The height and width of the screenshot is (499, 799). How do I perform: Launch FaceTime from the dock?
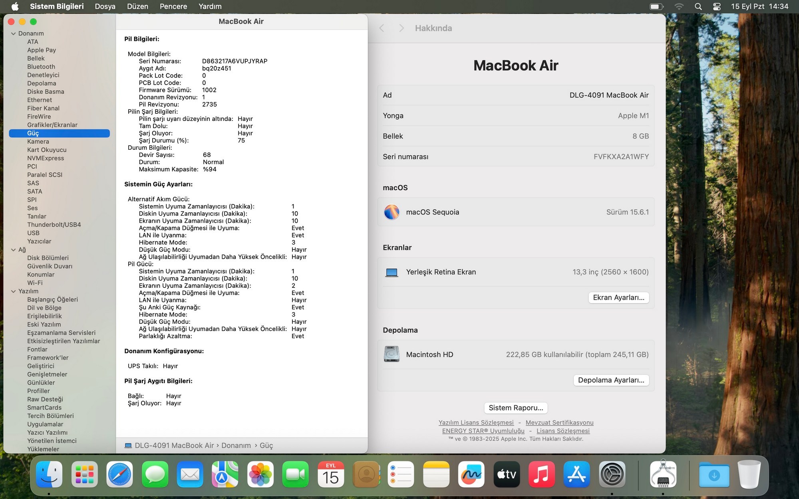coord(295,474)
